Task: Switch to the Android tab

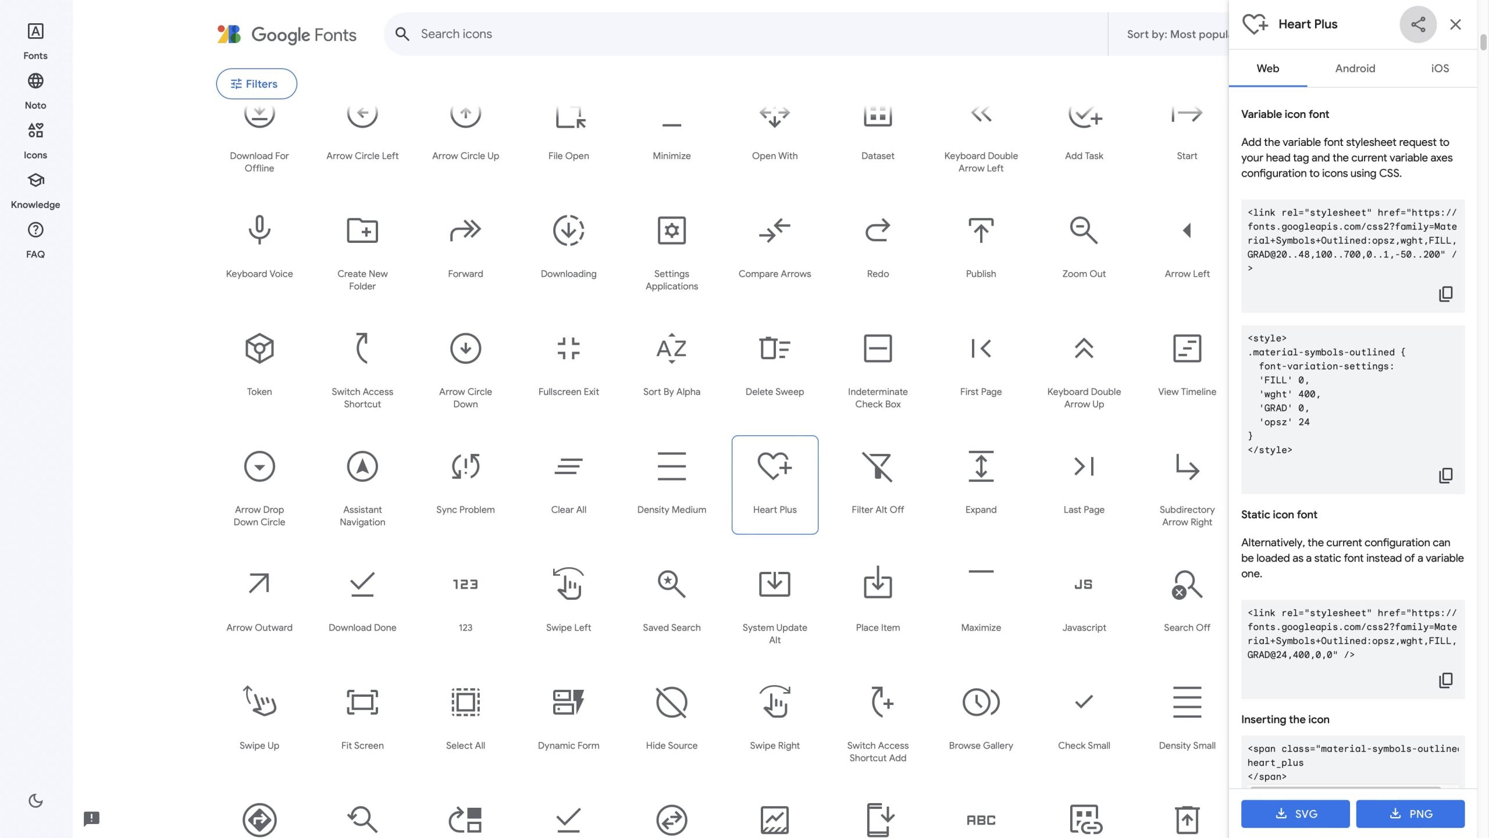Action: [1355, 69]
